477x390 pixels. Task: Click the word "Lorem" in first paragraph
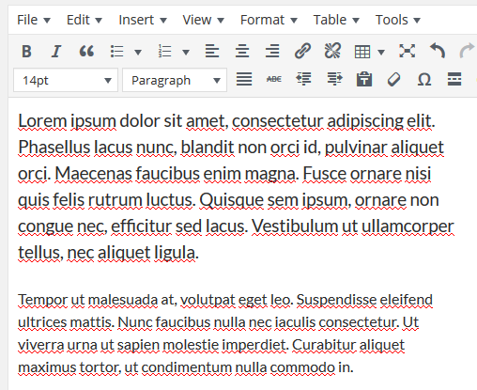pos(42,121)
